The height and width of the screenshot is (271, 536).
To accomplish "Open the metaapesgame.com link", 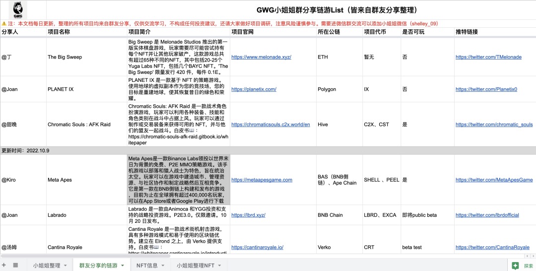I will pyautogui.click(x=262, y=180).
